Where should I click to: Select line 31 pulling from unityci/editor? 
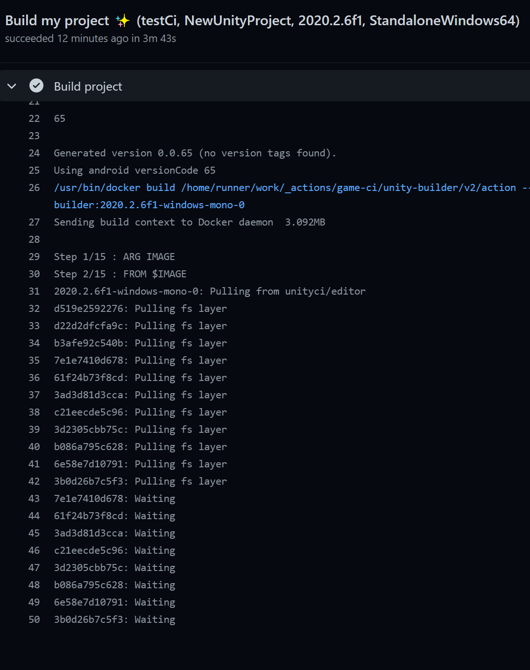click(x=210, y=291)
